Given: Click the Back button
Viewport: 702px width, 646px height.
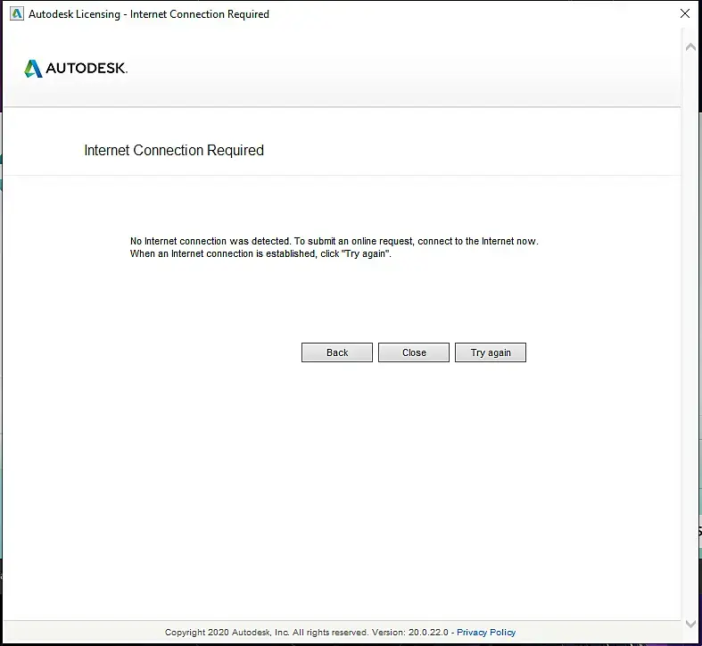Looking at the screenshot, I should pyautogui.click(x=336, y=352).
